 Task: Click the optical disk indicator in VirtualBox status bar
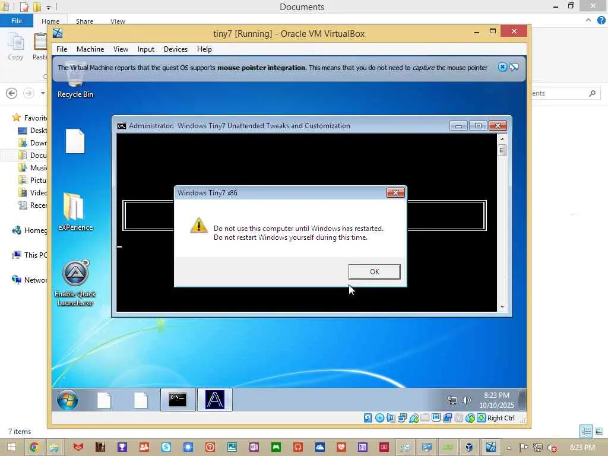[379, 417]
